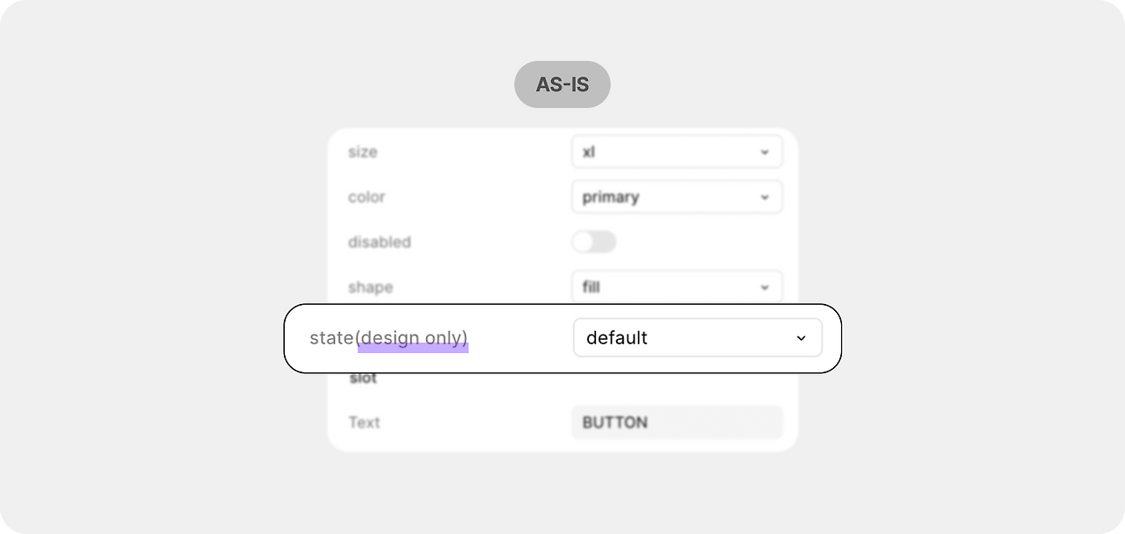Click the primary value text in color dropdown
Image resolution: width=1125 pixels, height=534 pixels.
(x=610, y=197)
